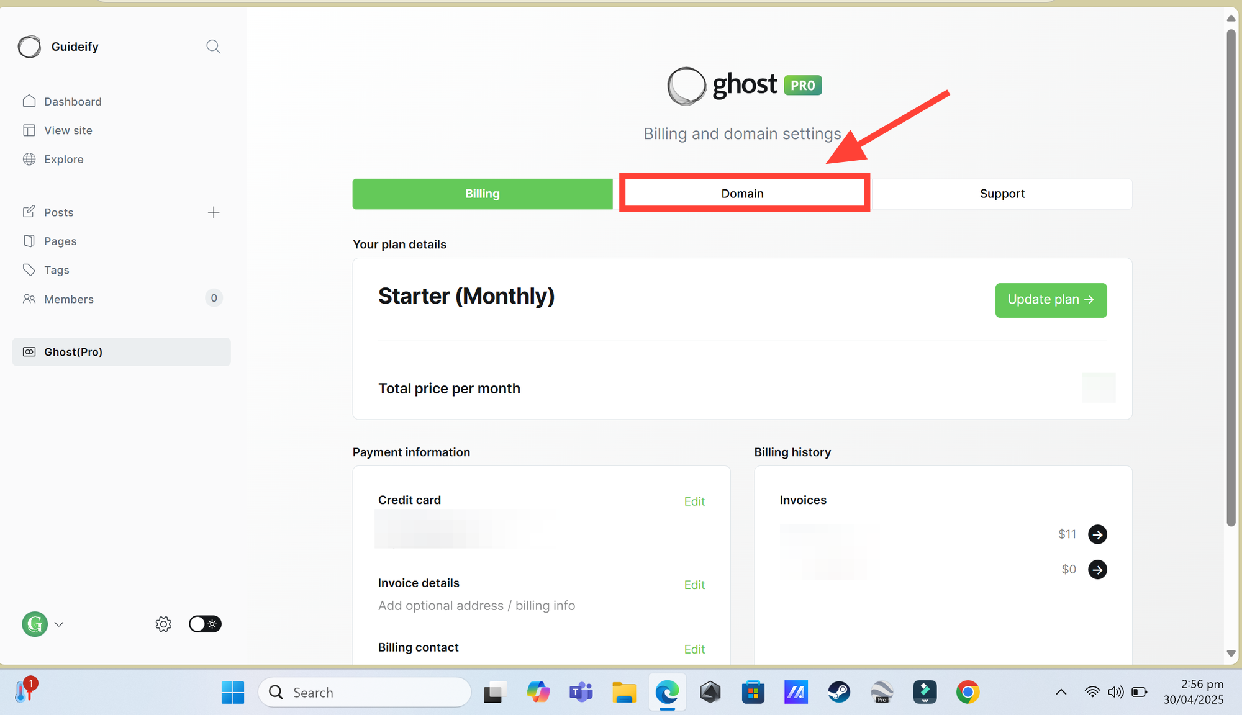This screenshot has height=715, width=1242.
Task: Click the Members count badge showing 0
Action: (214, 298)
